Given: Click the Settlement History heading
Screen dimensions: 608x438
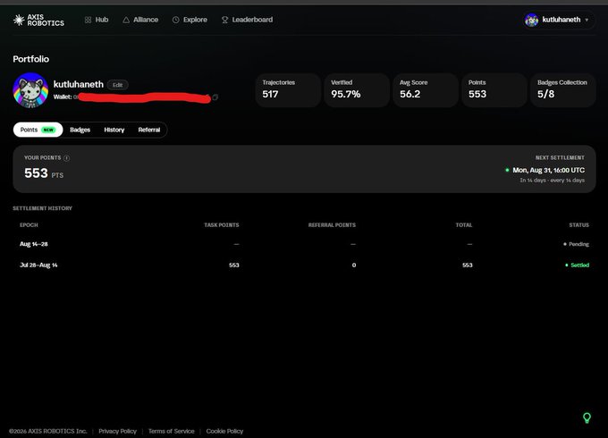Looking at the screenshot, I should (43, 208).
